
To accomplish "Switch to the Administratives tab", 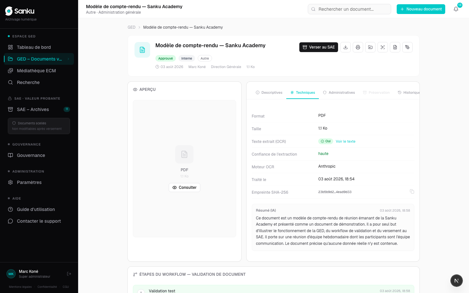I will [x=339, y=92].
